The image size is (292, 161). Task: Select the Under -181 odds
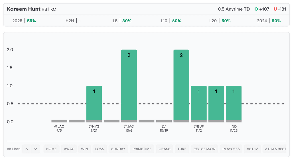click(x=280, y=9)
